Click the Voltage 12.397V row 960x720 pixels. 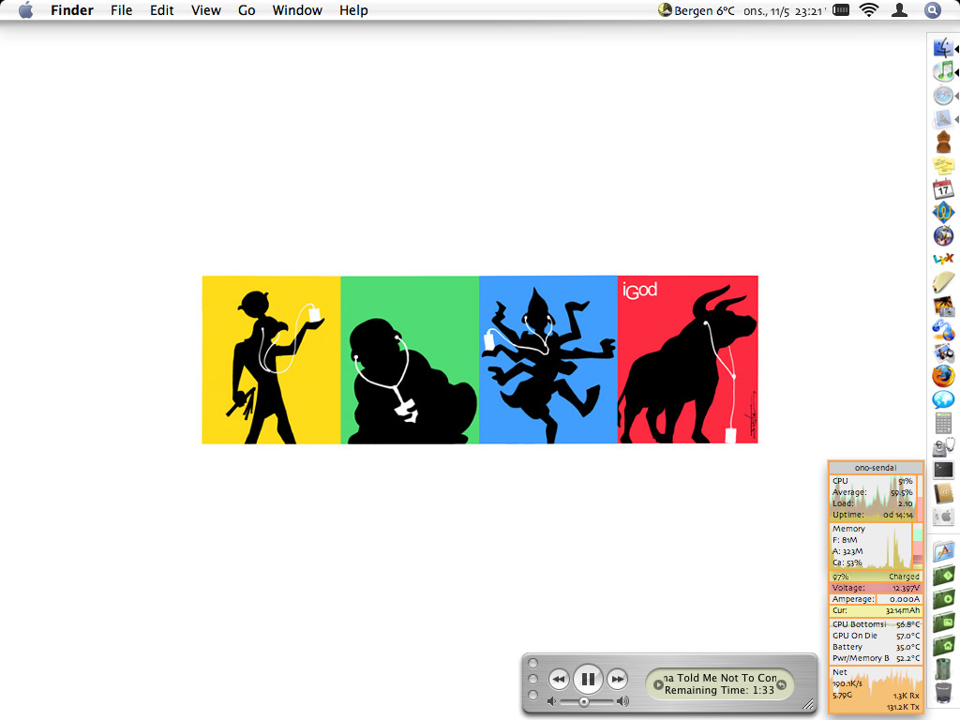(x=876, y=588)
